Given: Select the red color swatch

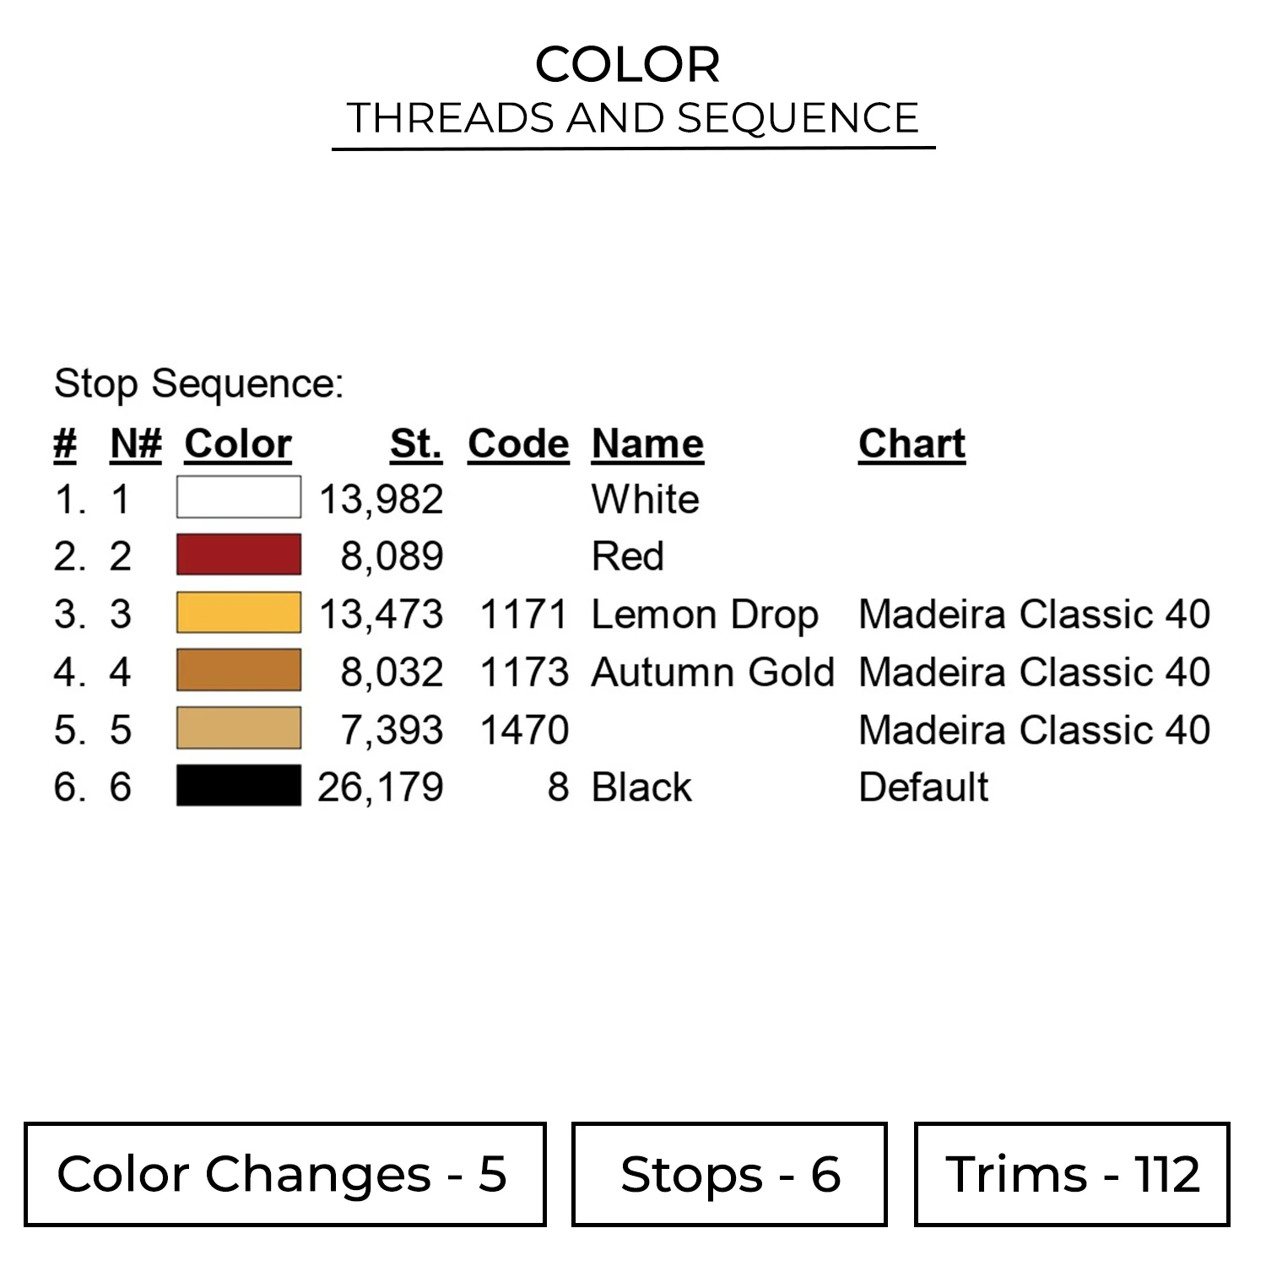Looking at the screenshot, I should pyautogui.click(x=238, y=555).
